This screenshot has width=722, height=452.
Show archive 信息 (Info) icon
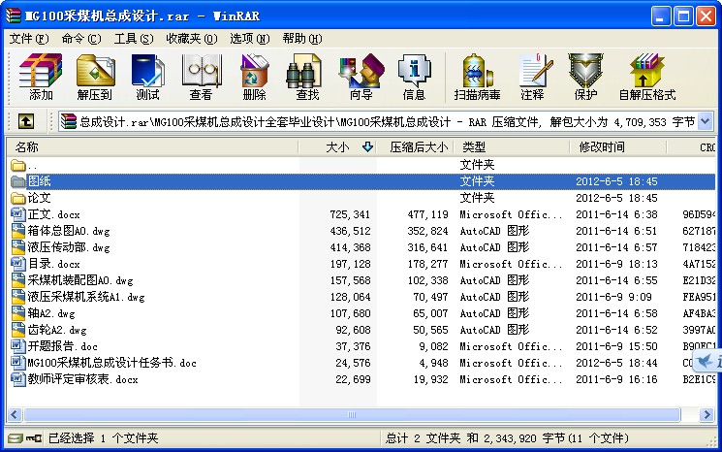pyautogui.click(x=414, y=77)
